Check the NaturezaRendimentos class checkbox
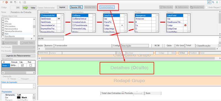Image resolution: width=221 pixels, height=101 pixels. (x=3, y=31)
